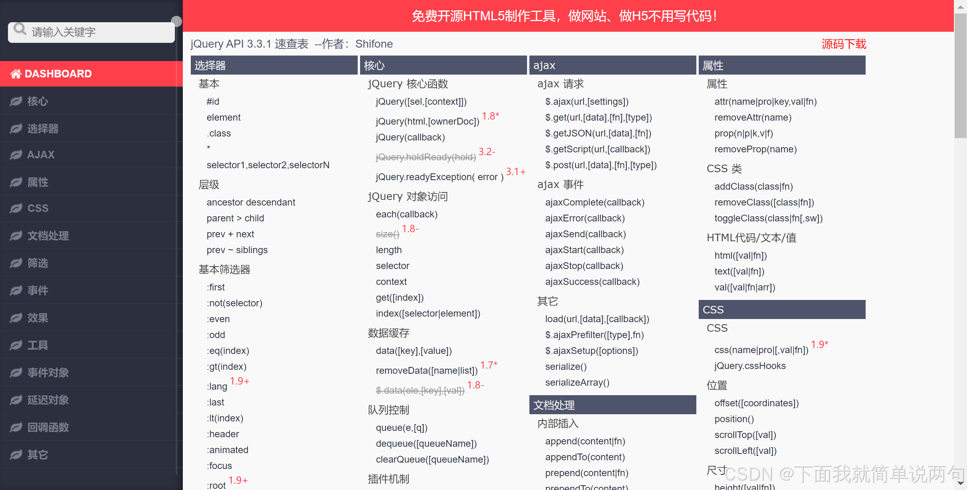This screenshot has width=967, height=490.
Task: Click the 源码下载 link
Action: tap(843, 44)
